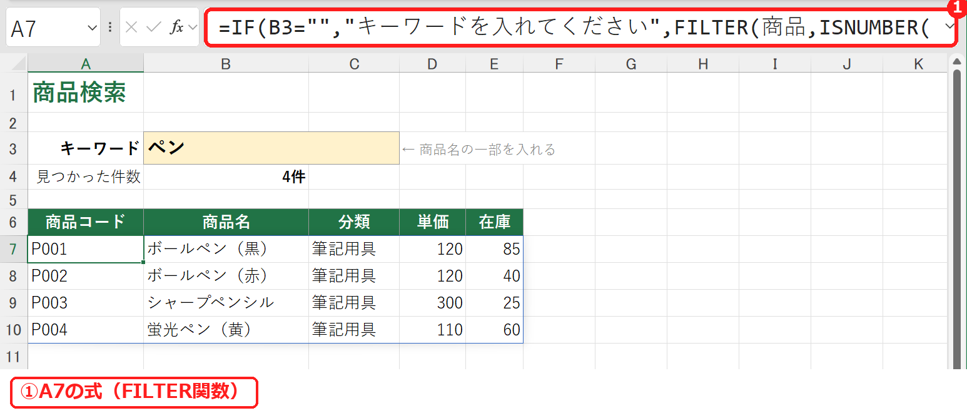
Task: Select column B header
Action: pos(226,63)
